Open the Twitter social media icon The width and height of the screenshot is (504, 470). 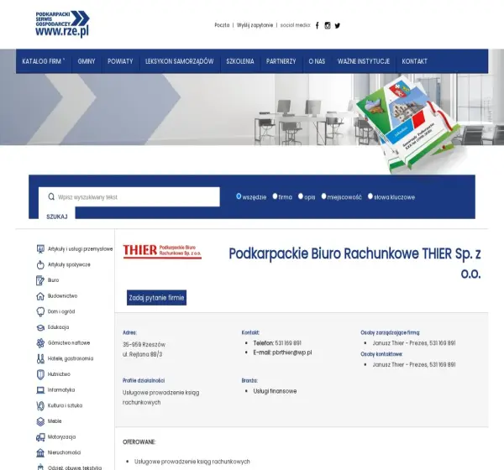pos(337,25)
